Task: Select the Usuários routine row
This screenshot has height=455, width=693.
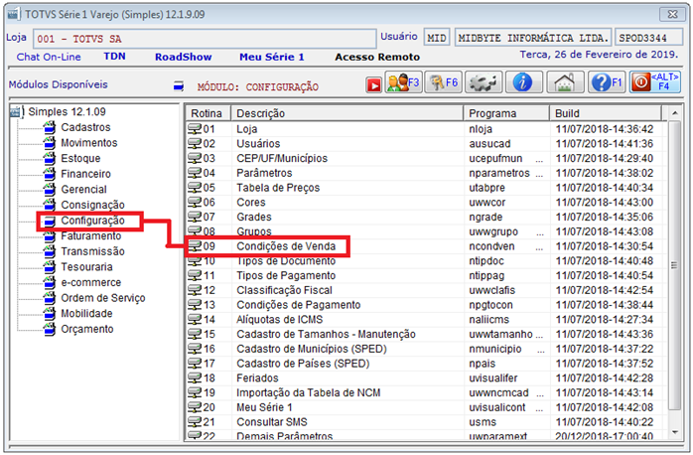Action: pos(425,143)
